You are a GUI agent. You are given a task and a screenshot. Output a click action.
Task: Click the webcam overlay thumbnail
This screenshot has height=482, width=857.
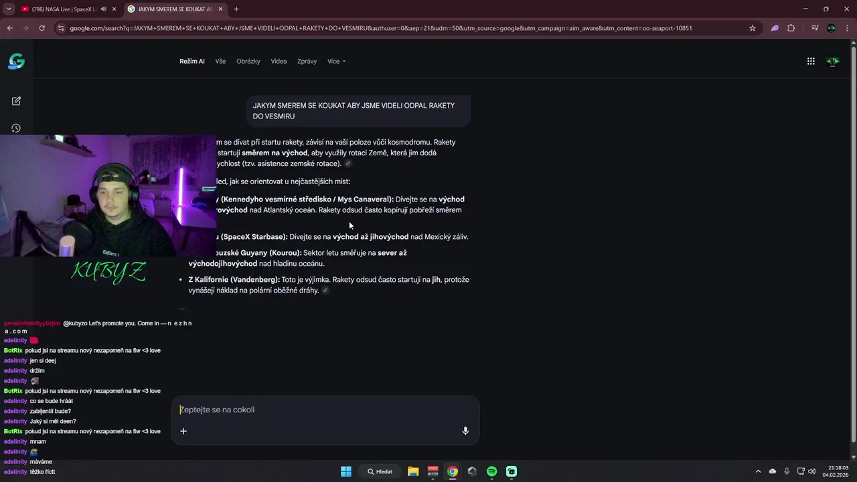(108, 195)
